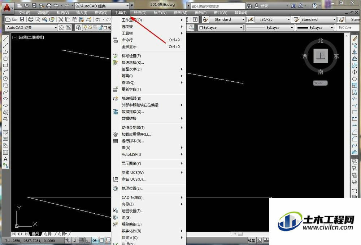Select 绘图设置(F)... menu entry

point(148,211)
